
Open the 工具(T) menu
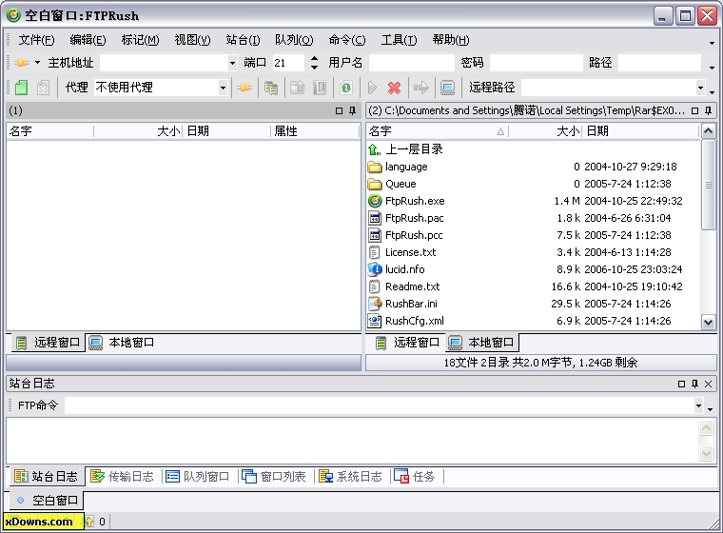point(399,40)
